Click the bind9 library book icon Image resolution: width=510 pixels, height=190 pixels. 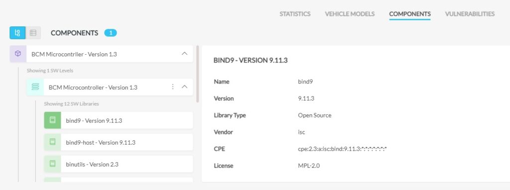point(52,120)
